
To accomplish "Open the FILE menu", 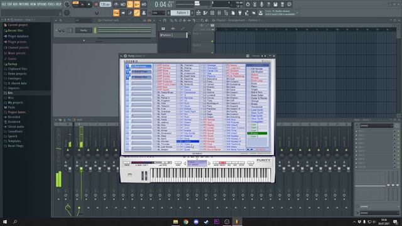I will click(4, 4).
